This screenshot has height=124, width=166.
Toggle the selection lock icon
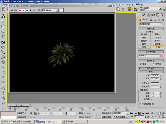pyautogui.click(x=31, y=113)
